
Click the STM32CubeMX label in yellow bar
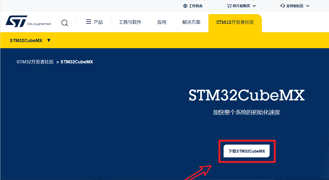(x=26, y=40)
